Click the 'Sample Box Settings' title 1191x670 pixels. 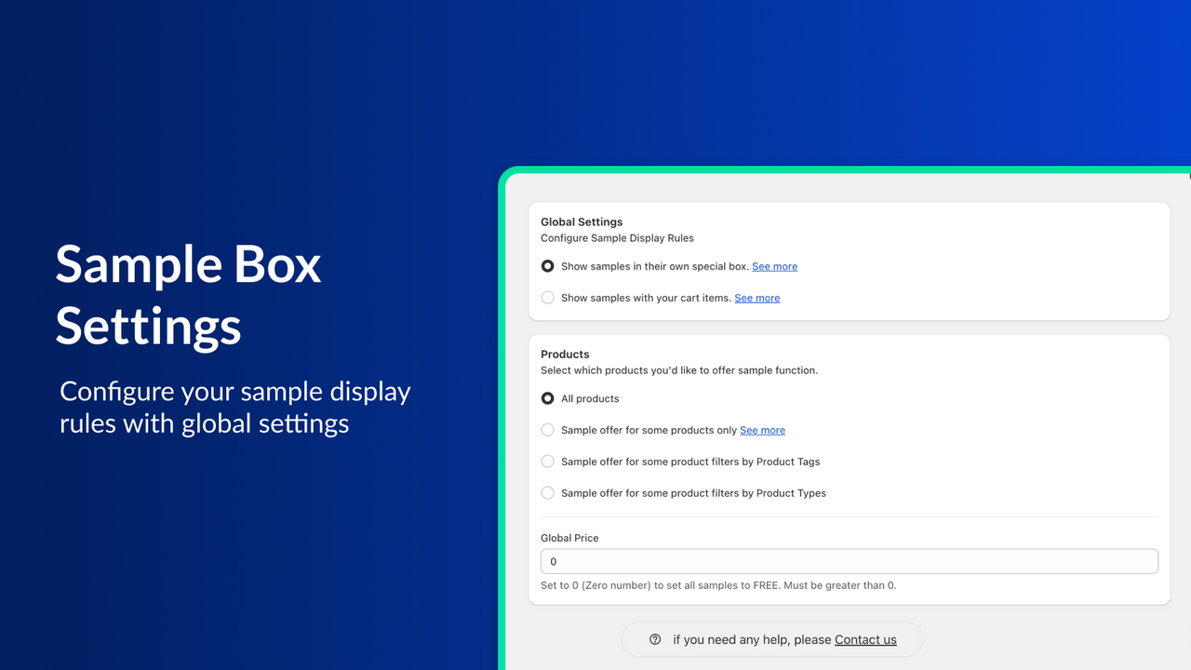[188, 295]
